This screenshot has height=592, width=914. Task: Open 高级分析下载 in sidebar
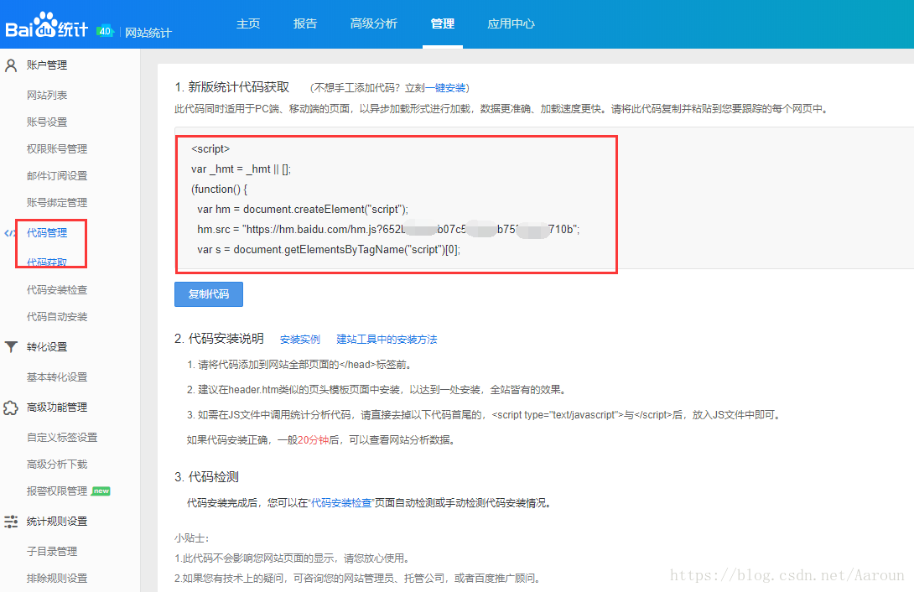[x=57, y=465]
